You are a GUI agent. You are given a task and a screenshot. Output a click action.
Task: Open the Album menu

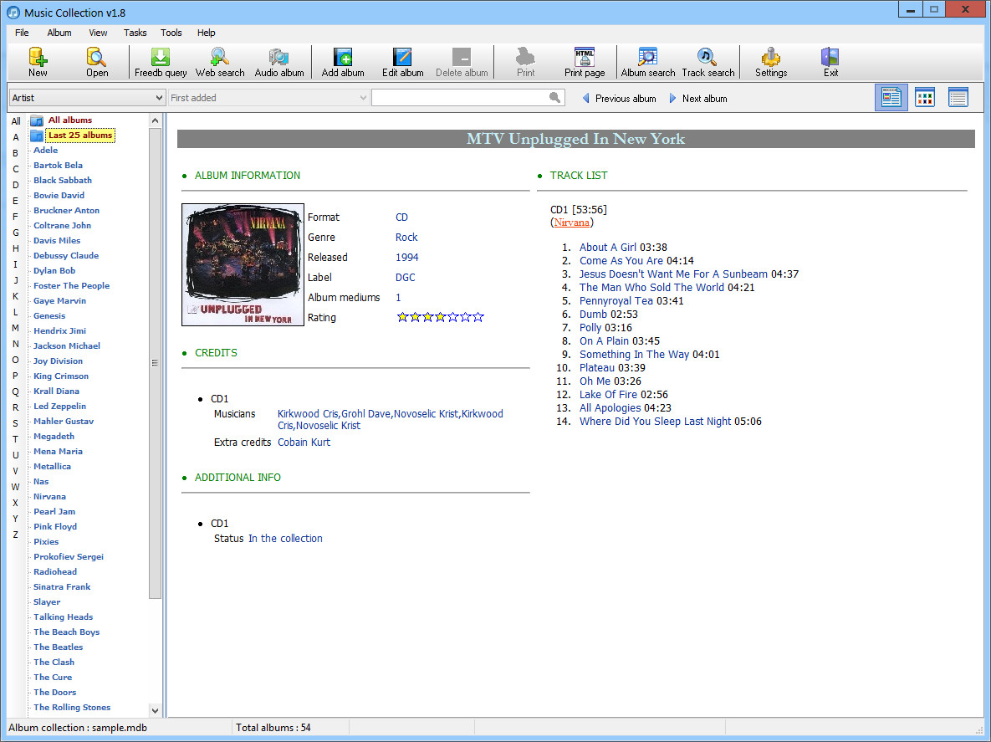tap(59, 33)
